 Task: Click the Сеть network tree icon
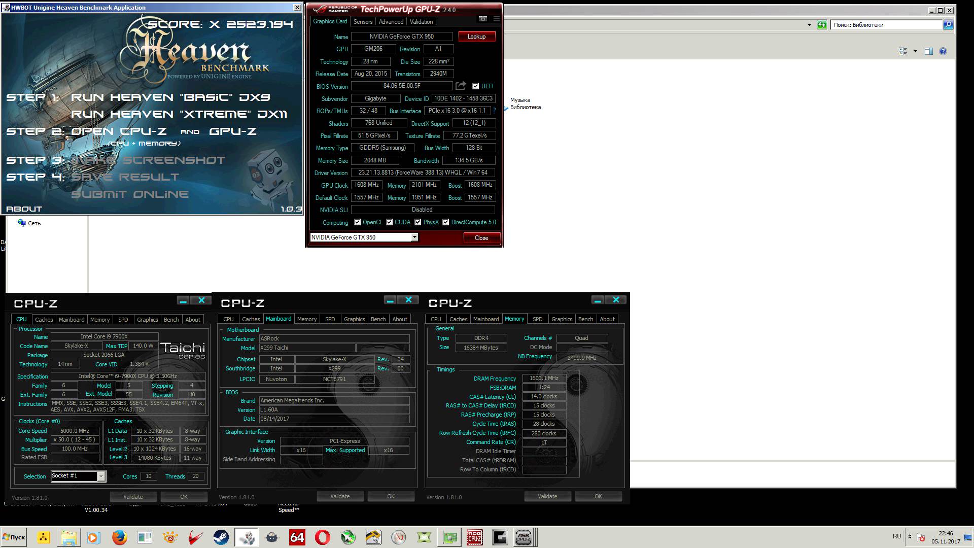22,223
